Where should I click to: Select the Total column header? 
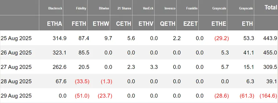[271, 7]
